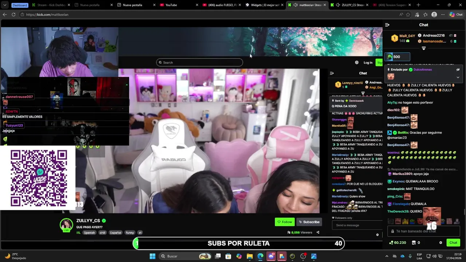Click the Search field in embedded Kick page

pyautogui.click(x=200, y=63)
